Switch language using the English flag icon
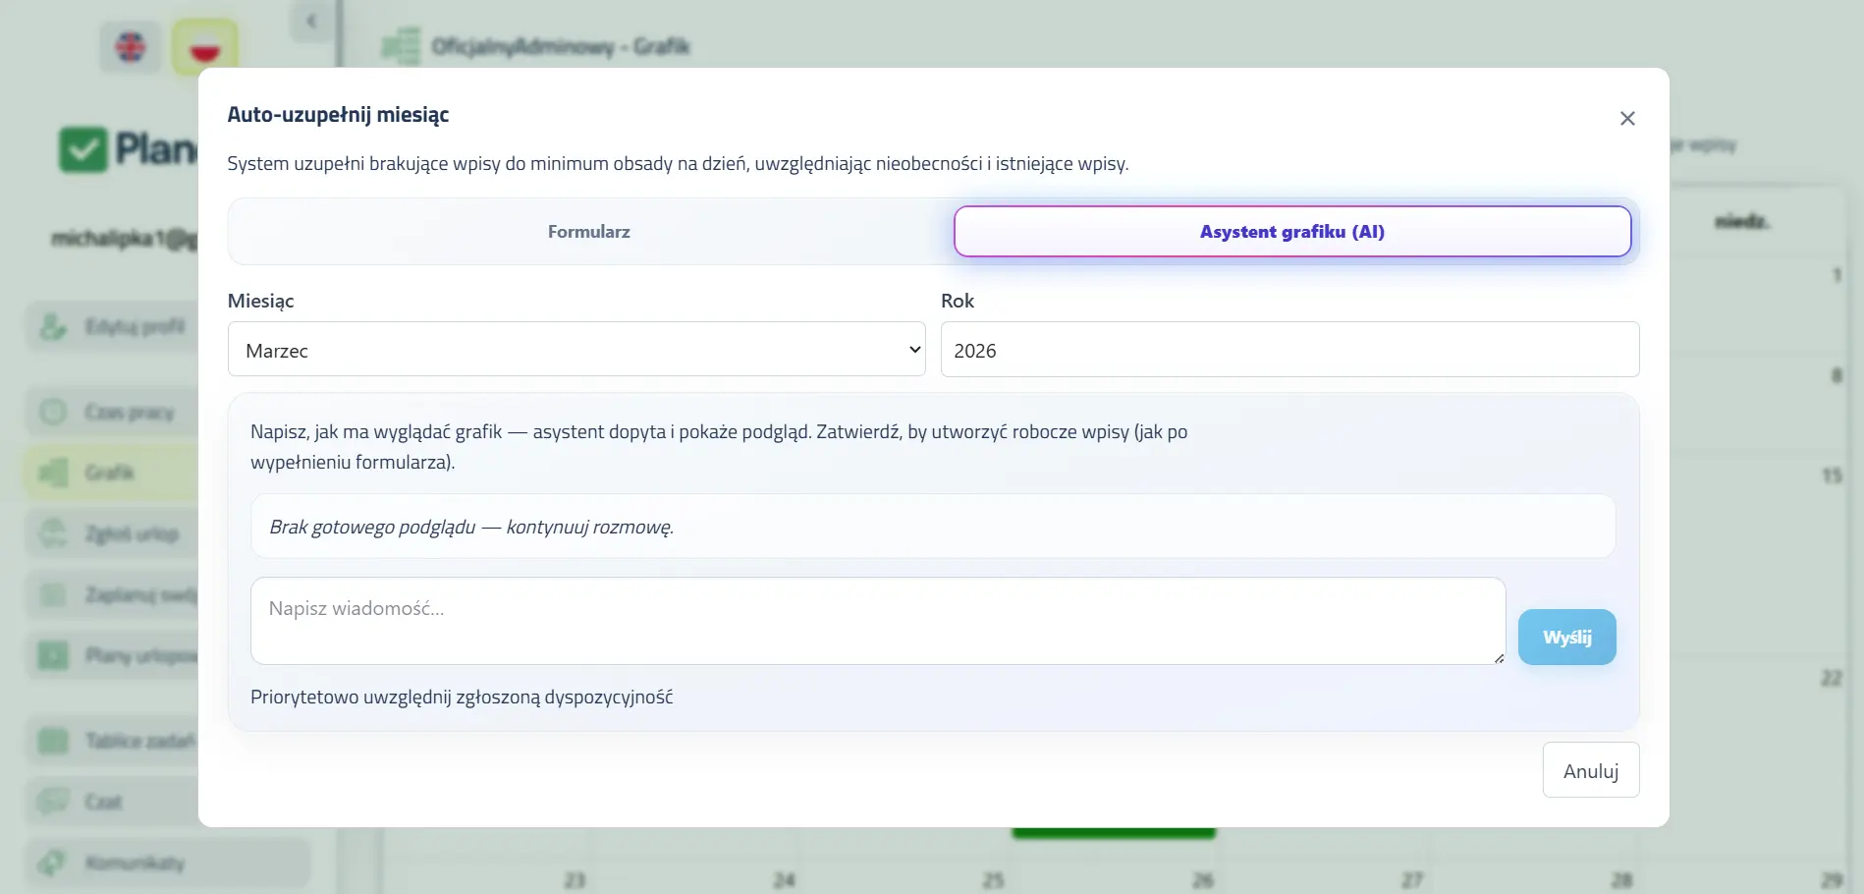The width and height of the screenshot is (1864, 894). tap(131, 47)
